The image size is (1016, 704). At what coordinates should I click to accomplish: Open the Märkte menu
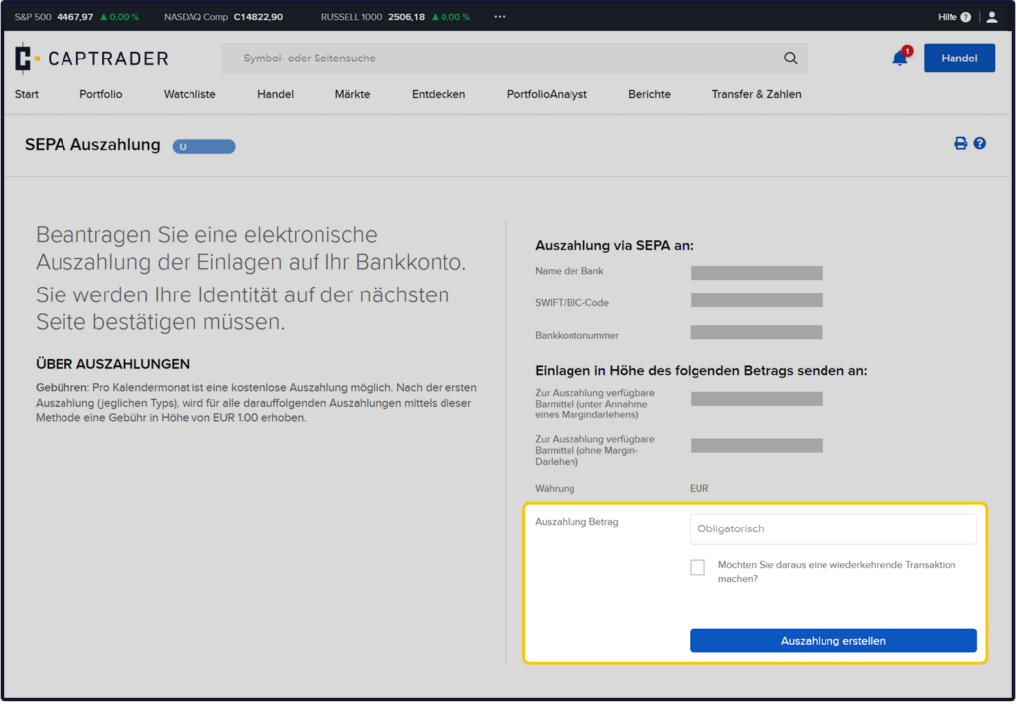(352, 94)
